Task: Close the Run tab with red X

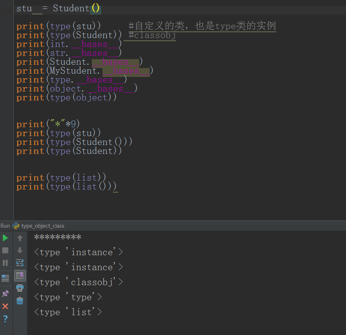Action: tap(5, 306)
